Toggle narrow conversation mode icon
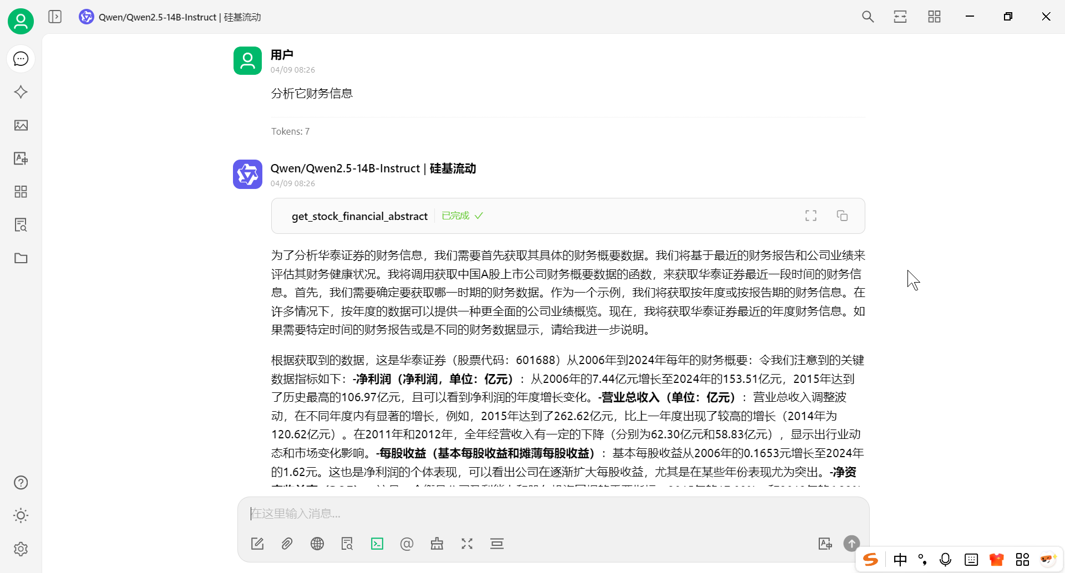The height and width of the screenshot is (573, 1065). pyautogui.click(x=900, y=17)
